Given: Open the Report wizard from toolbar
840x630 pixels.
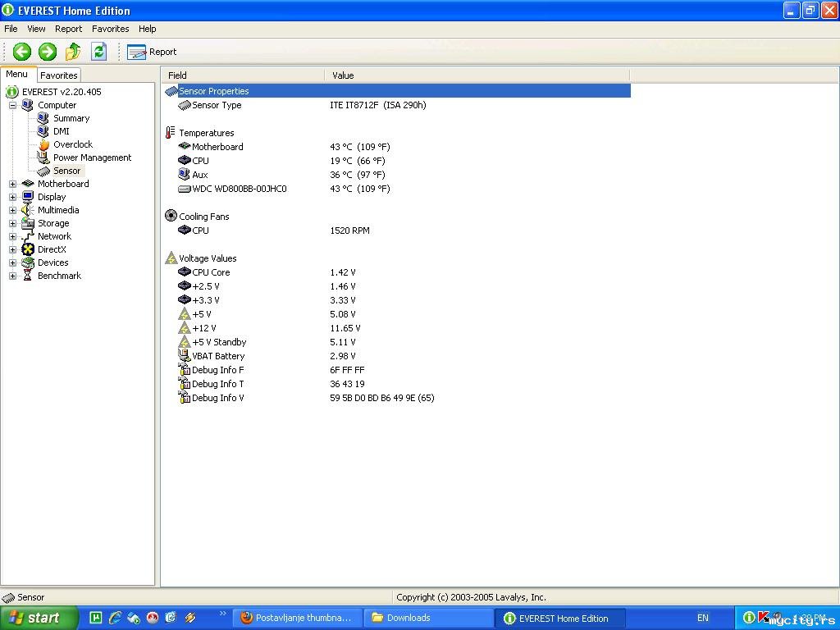Looking at the screenshot, I should 152,52.
